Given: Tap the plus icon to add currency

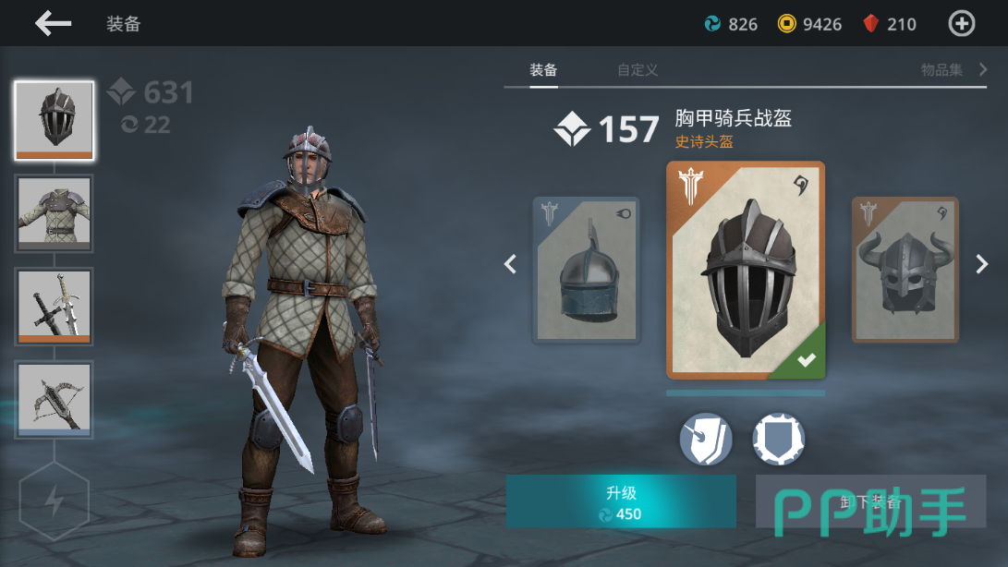Looking at the screenshot, I should click(x=962, y=24).
